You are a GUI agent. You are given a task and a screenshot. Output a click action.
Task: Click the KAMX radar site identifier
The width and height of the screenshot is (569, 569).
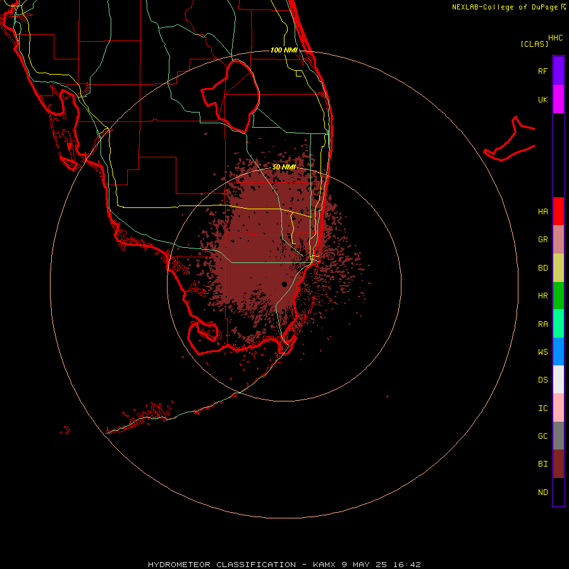[325, 565]
